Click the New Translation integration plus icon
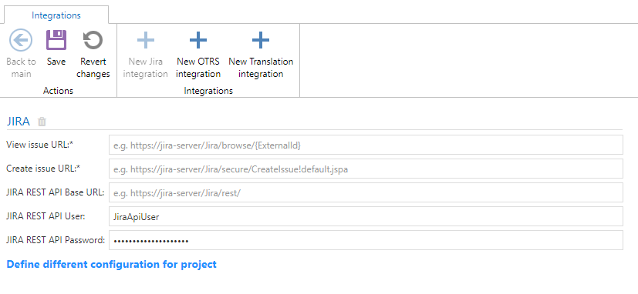The image size is (638, 294). [x=261, y=40]
